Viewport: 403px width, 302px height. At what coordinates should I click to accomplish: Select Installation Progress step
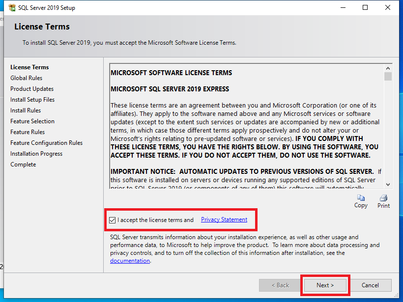36,154
